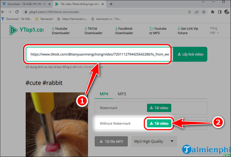
Task: Click Tải video for Without Watermark
Action: coord(159,123)
